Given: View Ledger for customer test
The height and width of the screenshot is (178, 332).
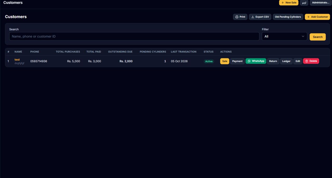Looking at the screenshot, I should pyautogui.click(x=286, y=61).
